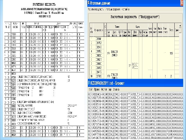Click the Итоговые данные window title text
186x140 pixels.
pos(100,3)
